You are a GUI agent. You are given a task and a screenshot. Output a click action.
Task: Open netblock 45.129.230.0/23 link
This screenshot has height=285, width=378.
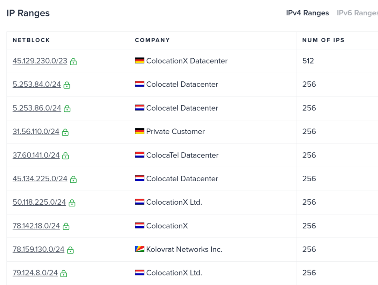(x=40, y=61)
